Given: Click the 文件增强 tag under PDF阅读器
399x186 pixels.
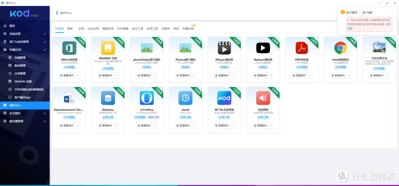Looking at the screenshot, I should [x=302, y=67].
